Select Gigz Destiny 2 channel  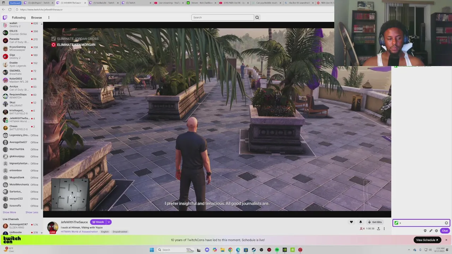coord(21,56)
